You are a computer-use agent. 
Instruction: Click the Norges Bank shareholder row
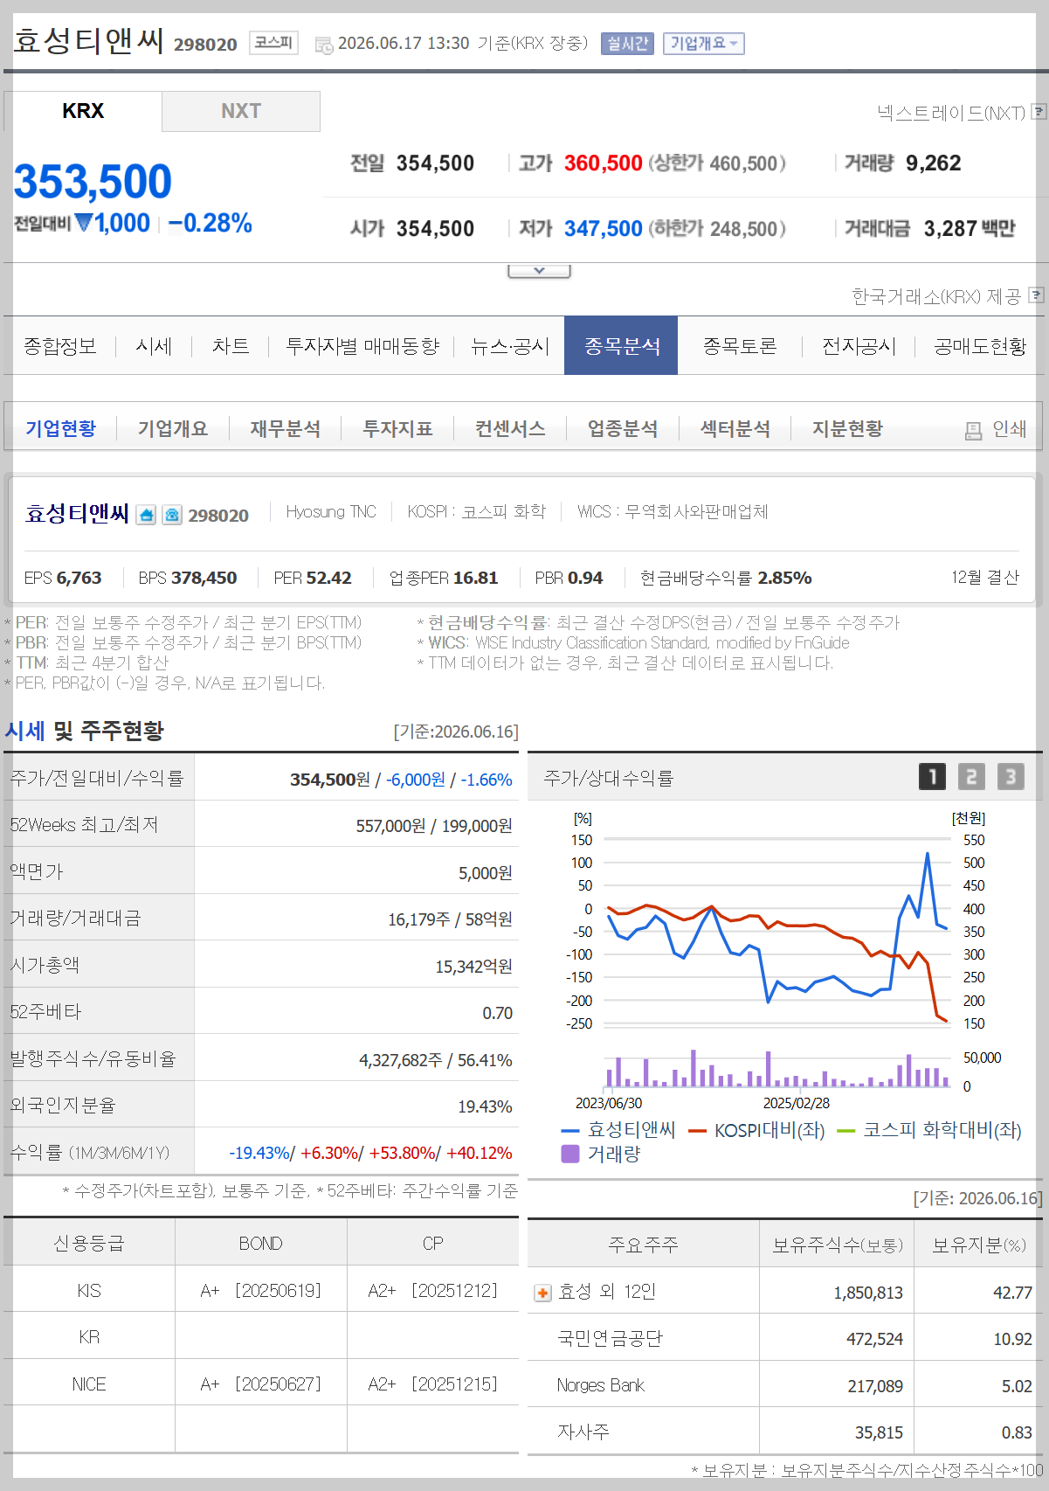(x=784, y=1385)
